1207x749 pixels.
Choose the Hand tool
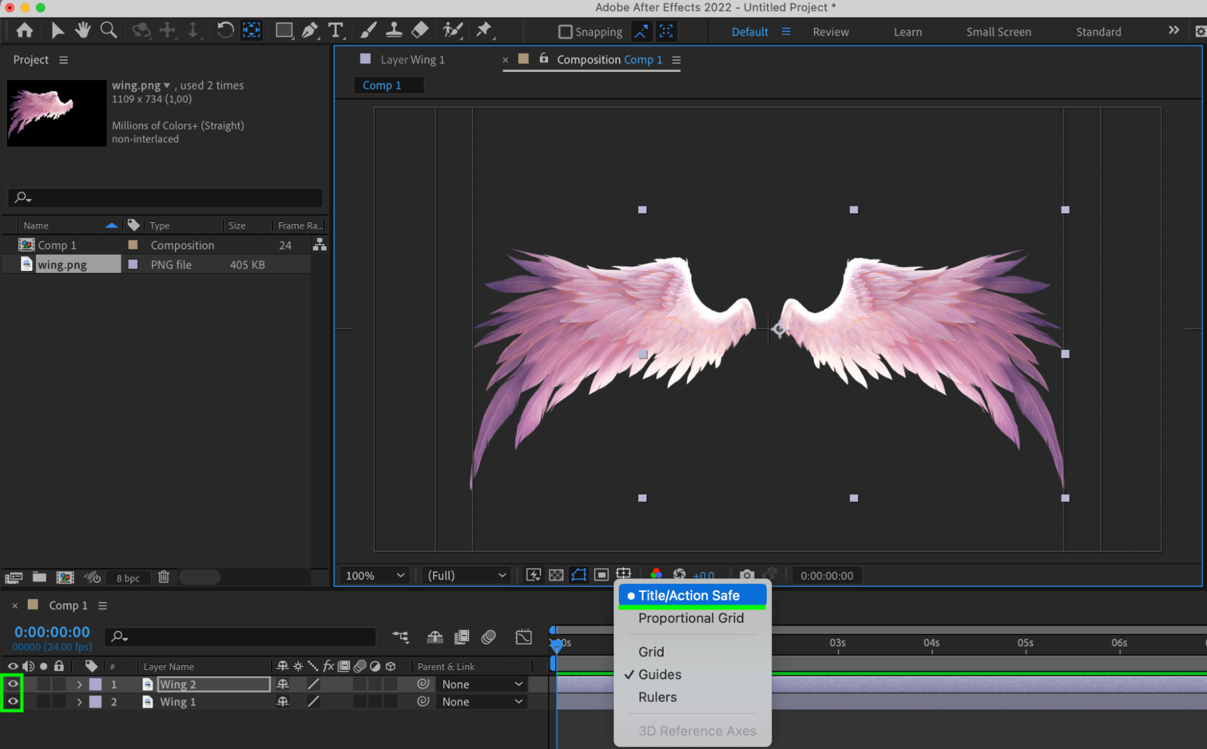[x=83, y=30]
